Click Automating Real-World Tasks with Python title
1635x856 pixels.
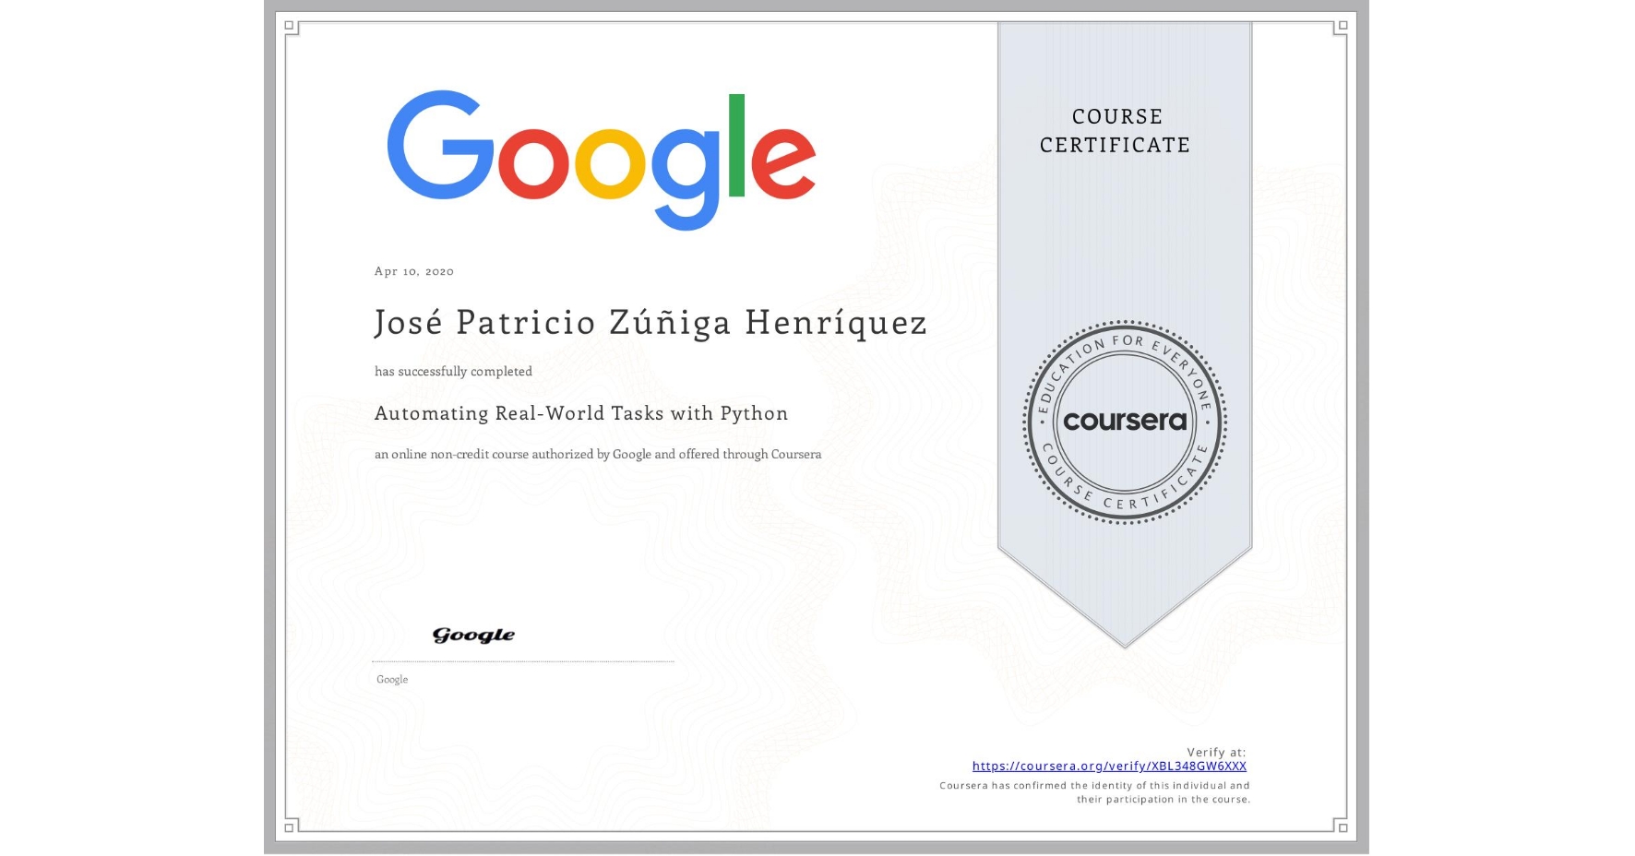tap(580, 413)
